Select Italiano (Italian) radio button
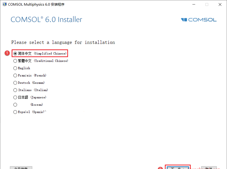 [15, 90]
